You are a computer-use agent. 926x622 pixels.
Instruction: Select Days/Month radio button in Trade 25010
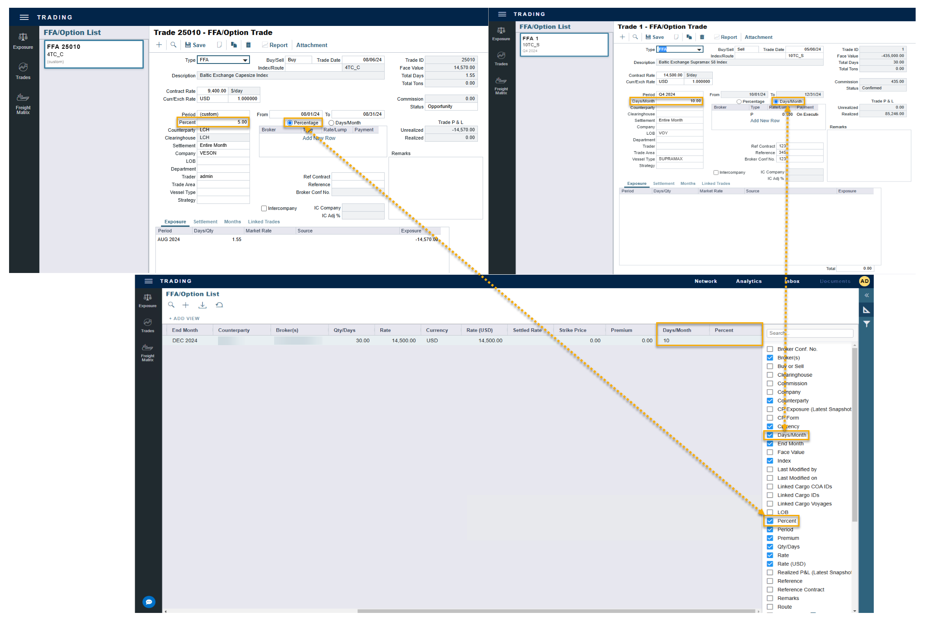pyautogui.click(x=332, y=123)
